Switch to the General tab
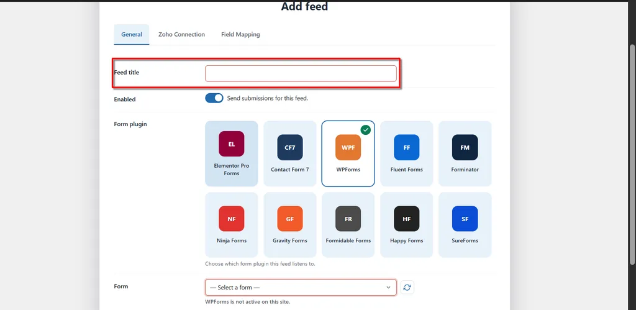 coord(132,35)
